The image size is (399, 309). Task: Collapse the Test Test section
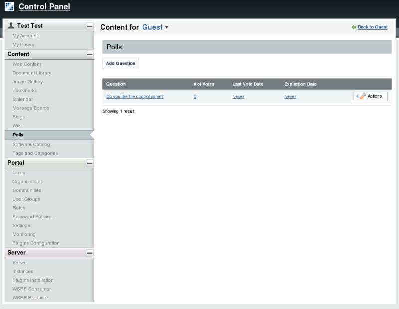point(90,26)
